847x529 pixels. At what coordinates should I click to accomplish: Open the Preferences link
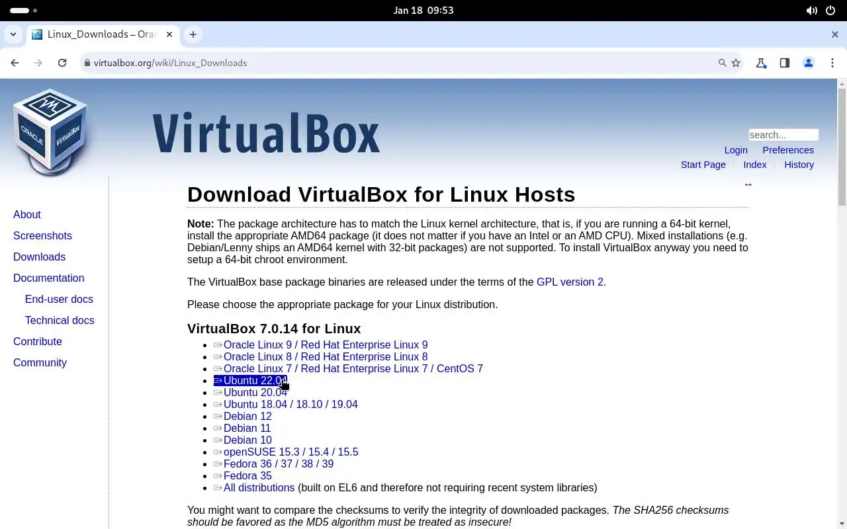[788, 150]
